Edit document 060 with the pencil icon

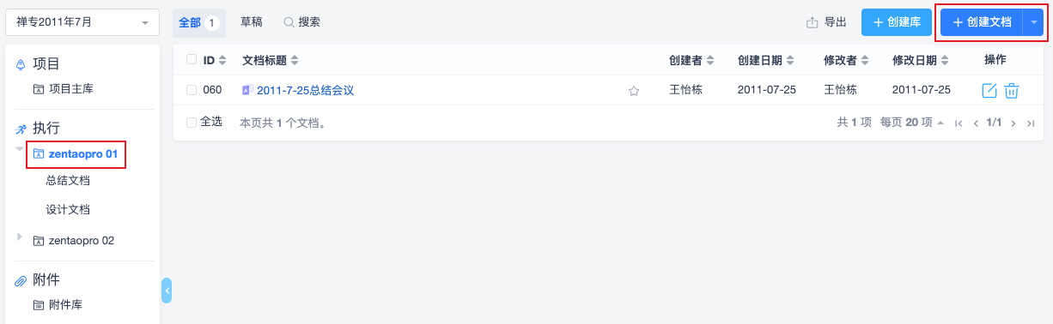tap(989, 90)
